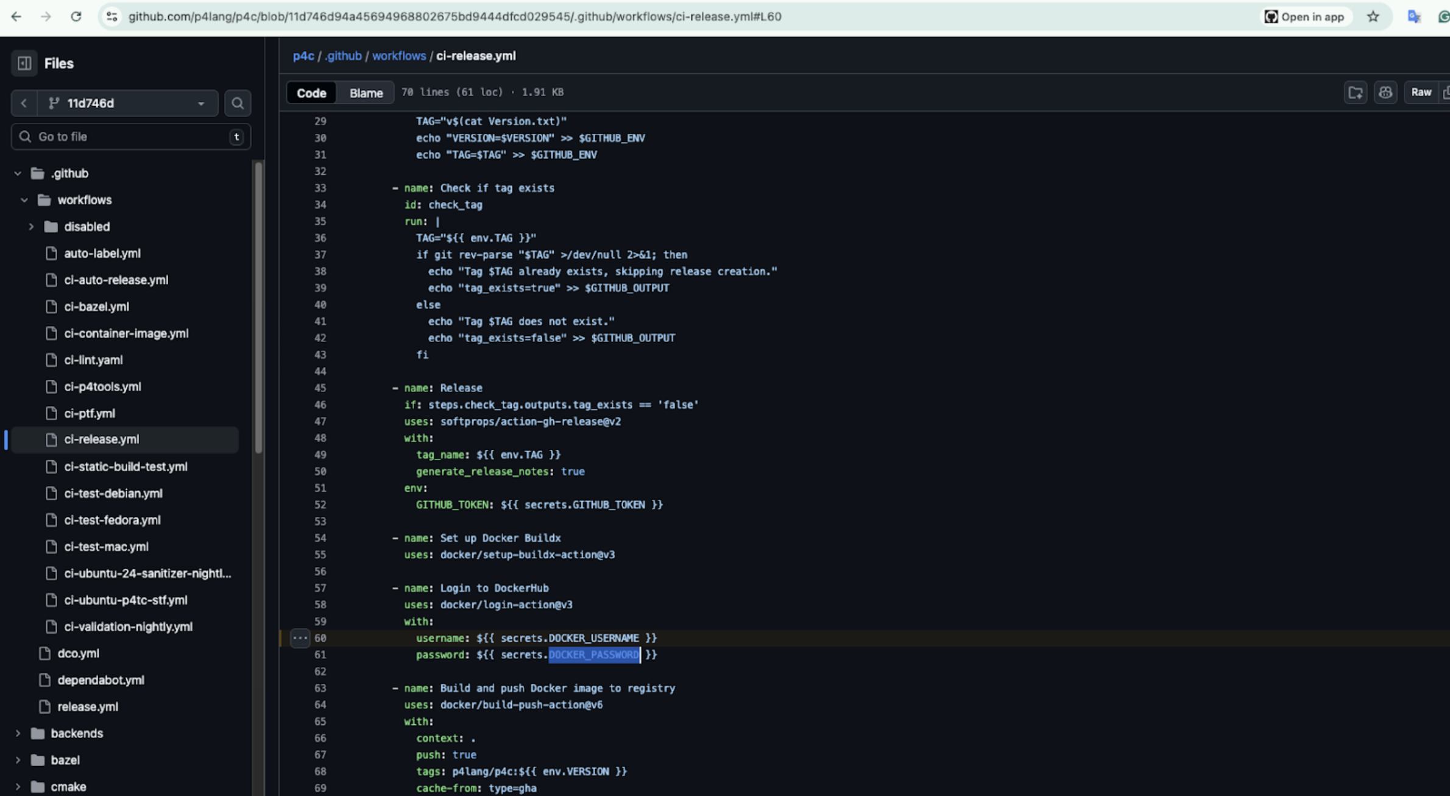Viewport: 1450px width, 796px height.
Task: Bookmark page with star icon
Action: tap(1373, 16)
